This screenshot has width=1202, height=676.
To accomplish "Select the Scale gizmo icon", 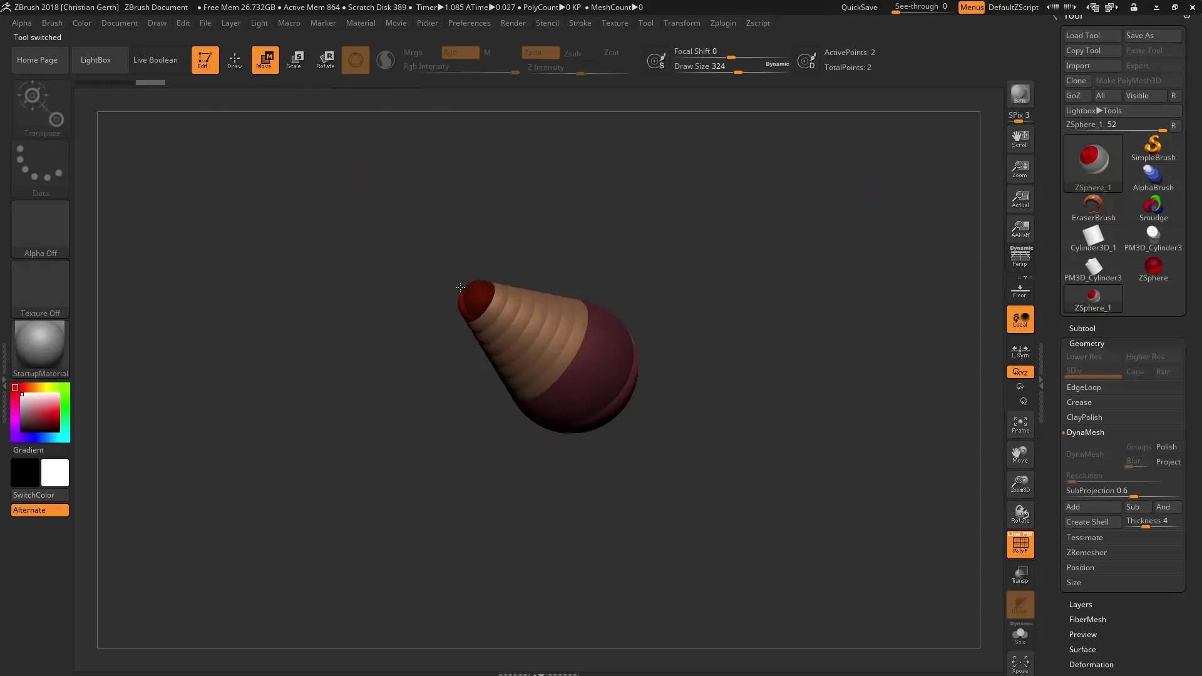I will pyautogui.click(x=295, y=60).
